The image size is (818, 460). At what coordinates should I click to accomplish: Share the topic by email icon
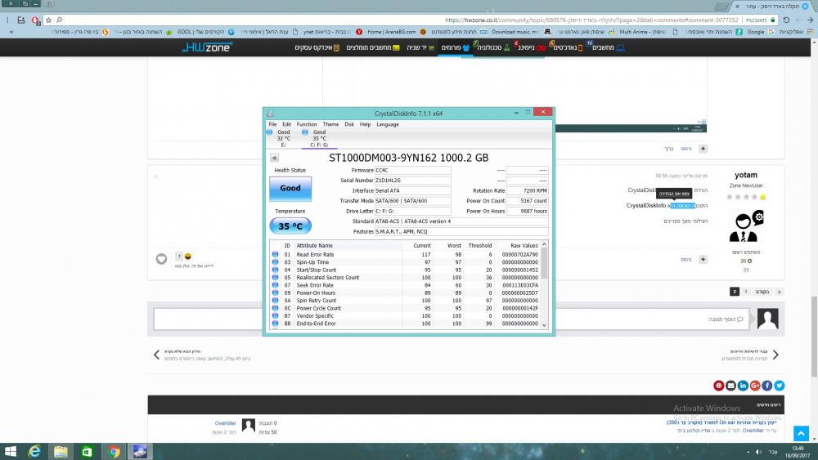[730, 386]
